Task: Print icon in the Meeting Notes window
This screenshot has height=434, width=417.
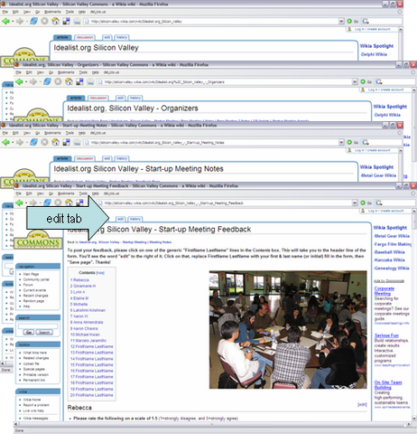Action: click(77, 142)
